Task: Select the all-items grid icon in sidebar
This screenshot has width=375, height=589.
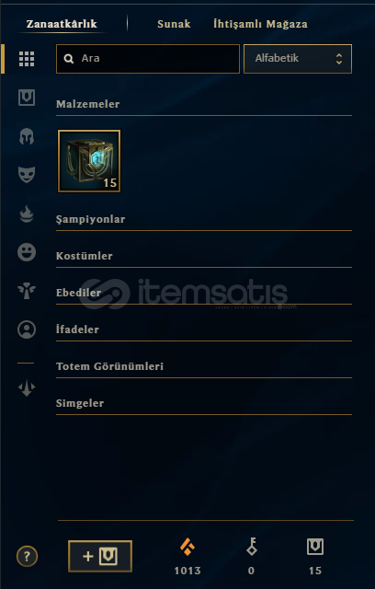Action: (x=27, y=59)
